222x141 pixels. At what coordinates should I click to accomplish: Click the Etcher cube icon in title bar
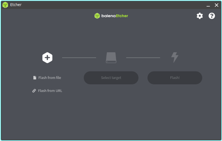click(x=5, y=5)
